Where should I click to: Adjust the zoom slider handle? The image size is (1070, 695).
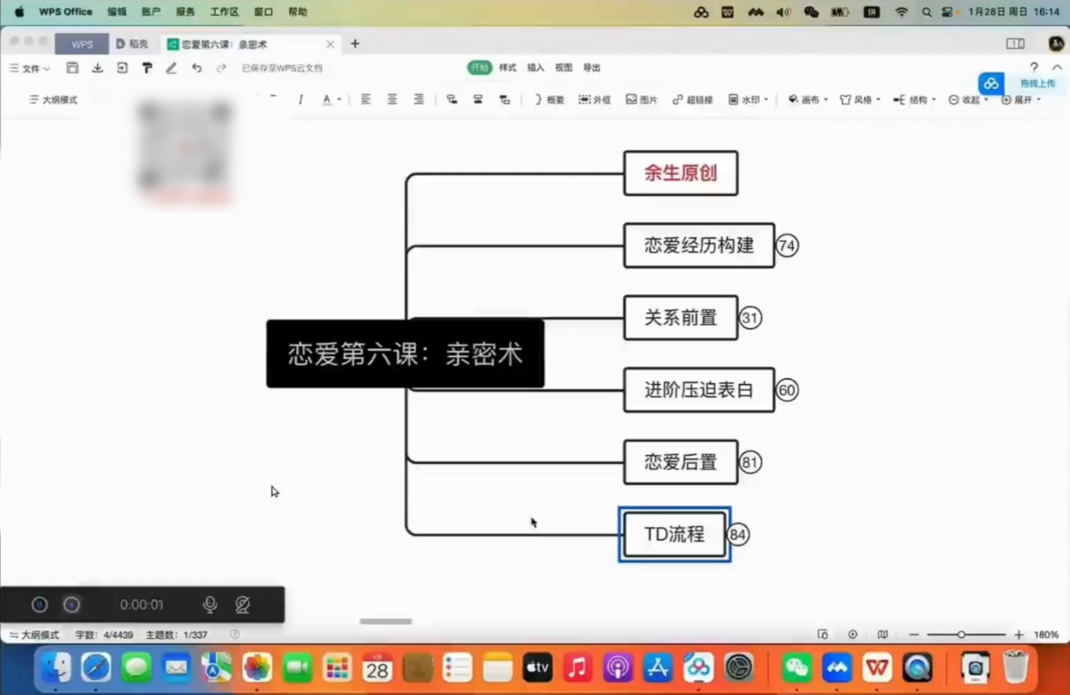click(961, 634)
